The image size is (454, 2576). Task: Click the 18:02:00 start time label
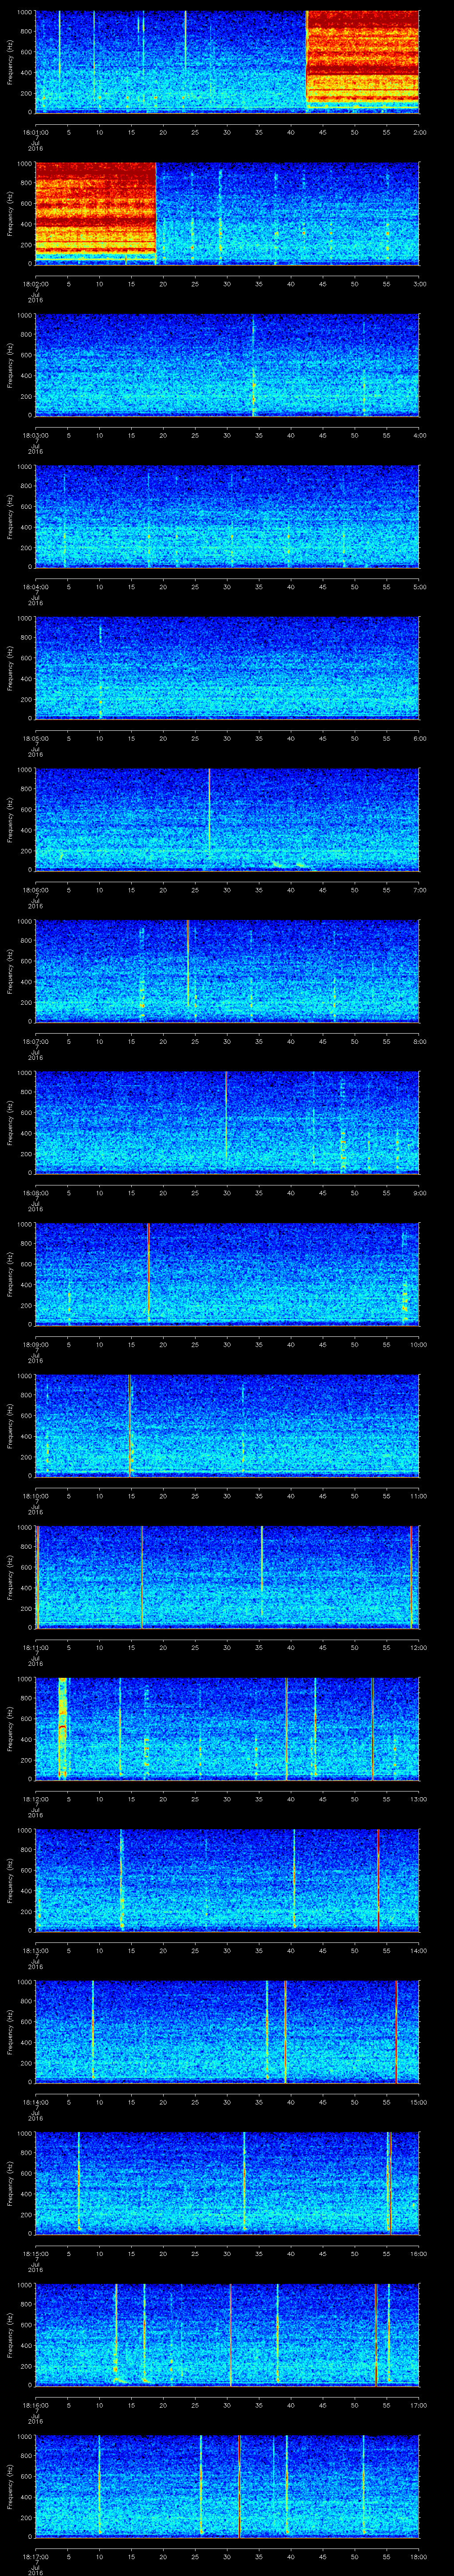pos(35,284)
